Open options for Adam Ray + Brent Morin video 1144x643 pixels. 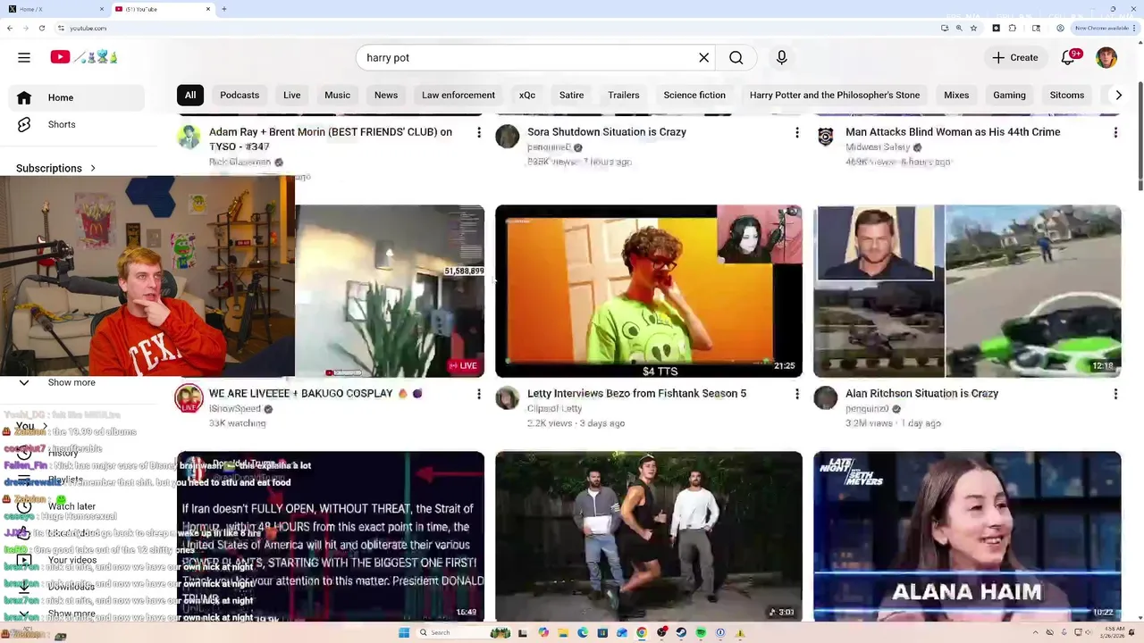[x=479, y=132]
